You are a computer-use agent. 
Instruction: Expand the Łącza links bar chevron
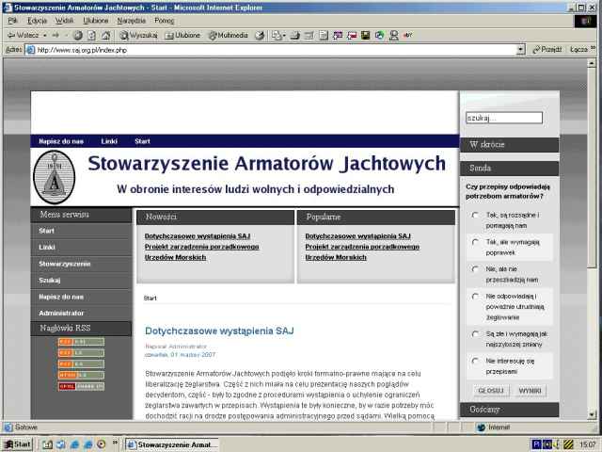[x=594, y=49]
